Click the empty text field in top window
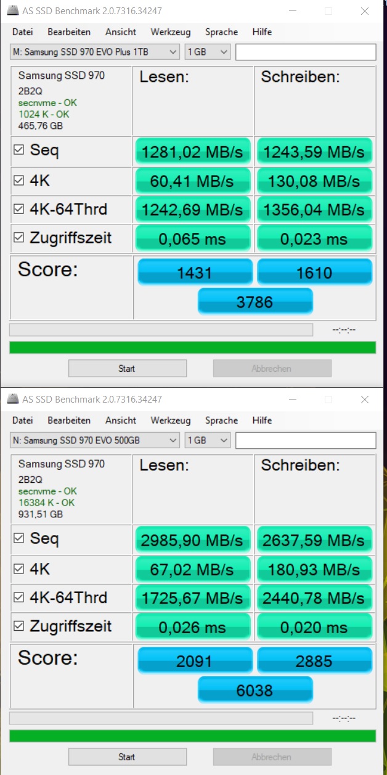Viewport: 387px width, 775px height. point(306,52)
